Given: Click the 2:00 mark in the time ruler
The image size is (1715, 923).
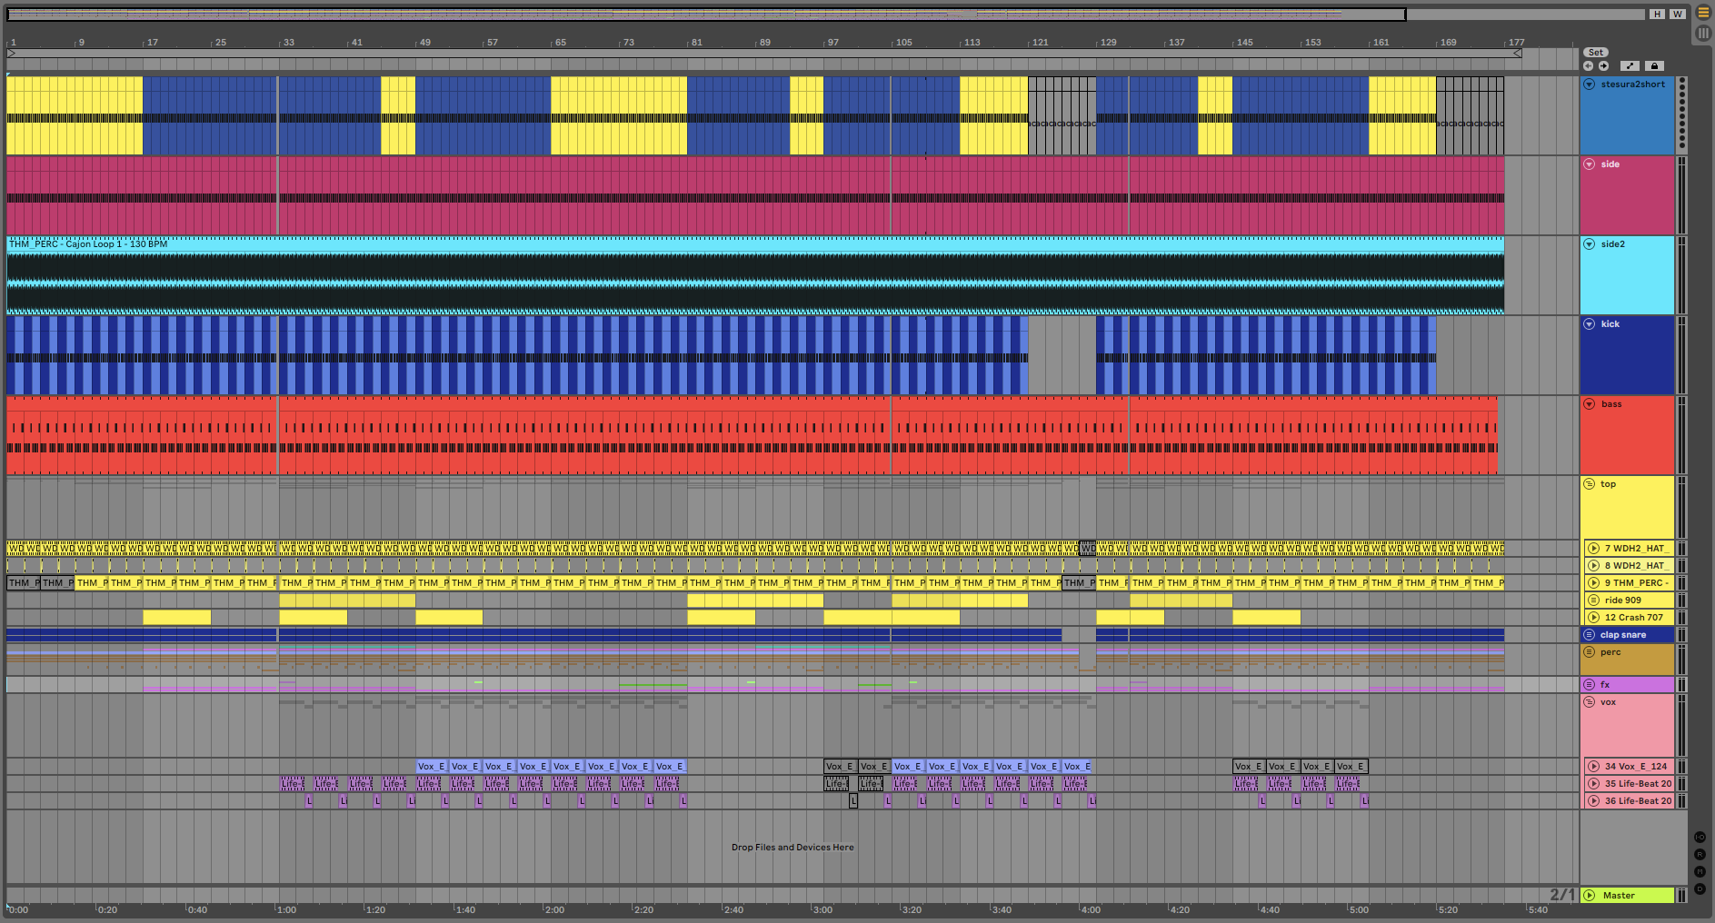Looking at the screenshot, I should pos(554,909).
